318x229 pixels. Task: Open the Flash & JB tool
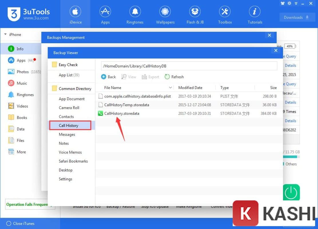[195, 12]
